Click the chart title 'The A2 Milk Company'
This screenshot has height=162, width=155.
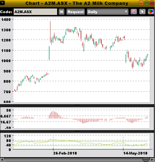tap(100, 3)
